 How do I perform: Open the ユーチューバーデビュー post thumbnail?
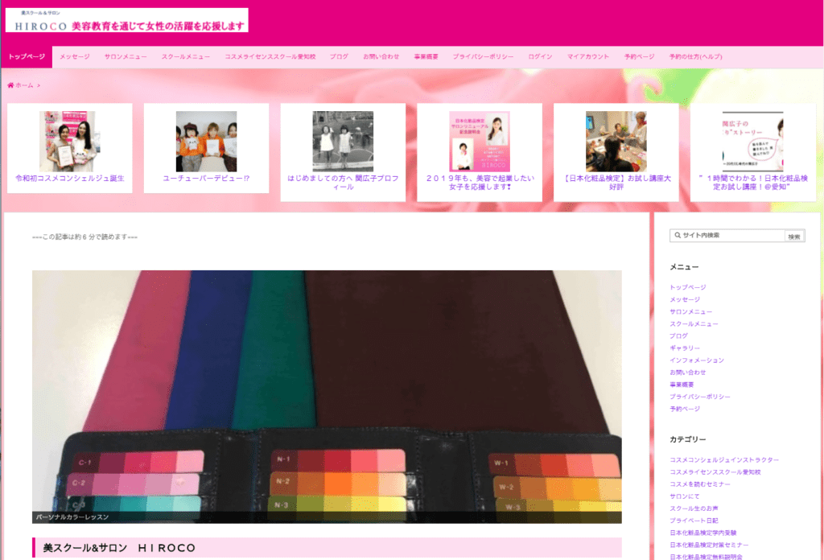point(206,142)
